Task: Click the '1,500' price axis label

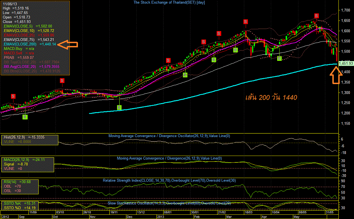Action: tap(346, 51)
